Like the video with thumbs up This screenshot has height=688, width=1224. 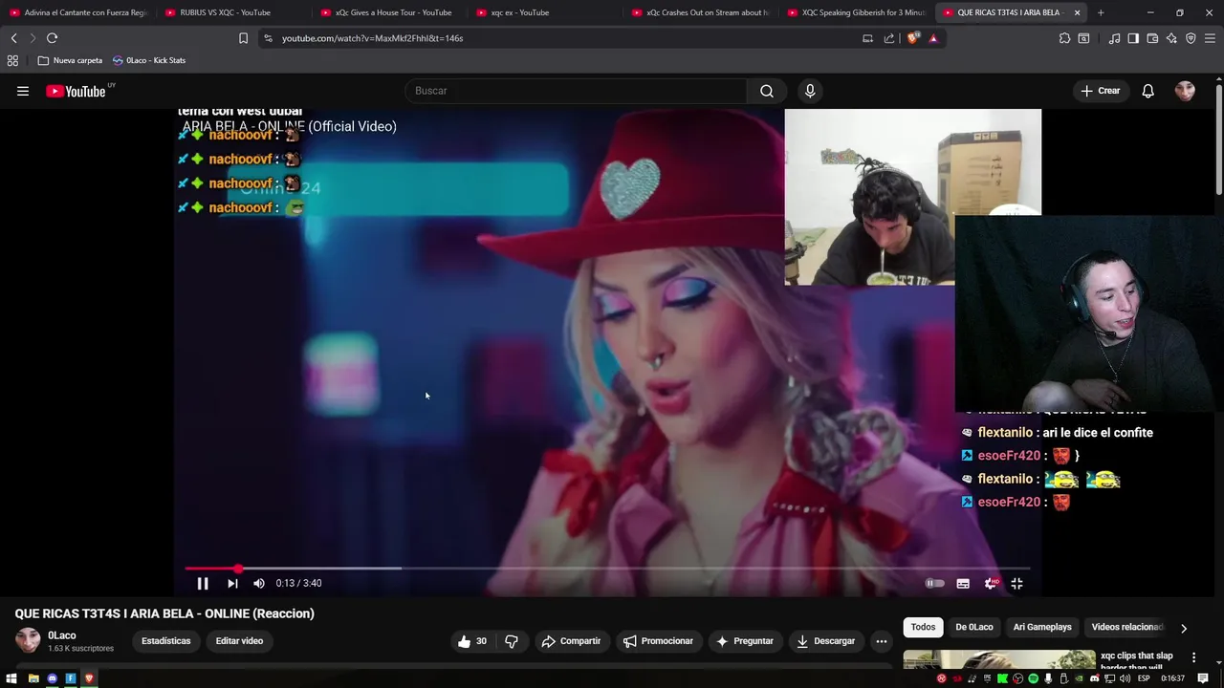[473, 641]
